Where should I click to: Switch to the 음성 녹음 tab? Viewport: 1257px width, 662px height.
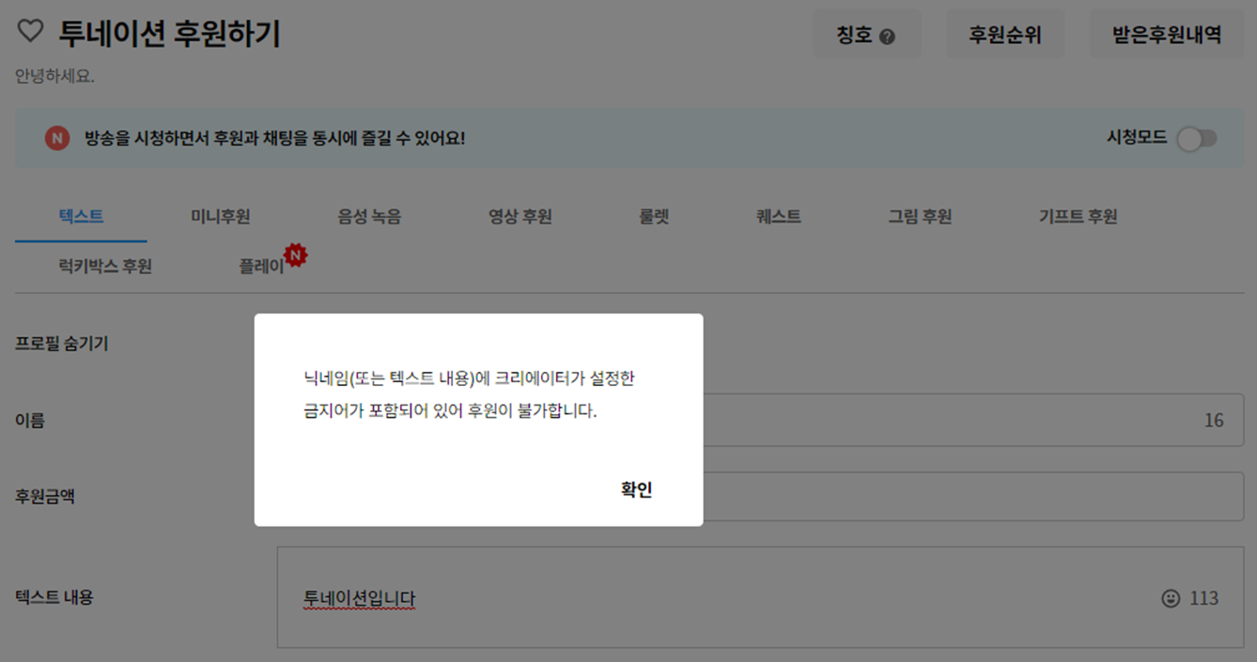[x=369, y=216]
